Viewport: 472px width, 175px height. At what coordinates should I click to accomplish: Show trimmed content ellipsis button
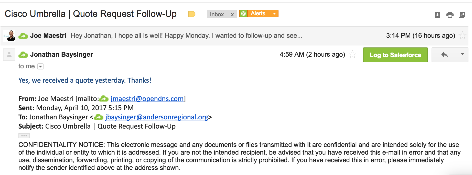point(24,136)
